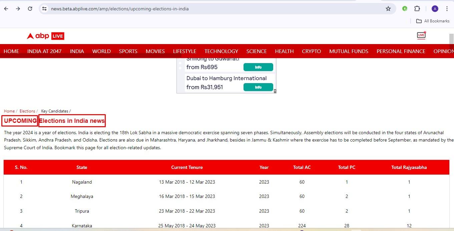Go to the SPORTS section
Screen dimensions: 454x231
point(128,51)
